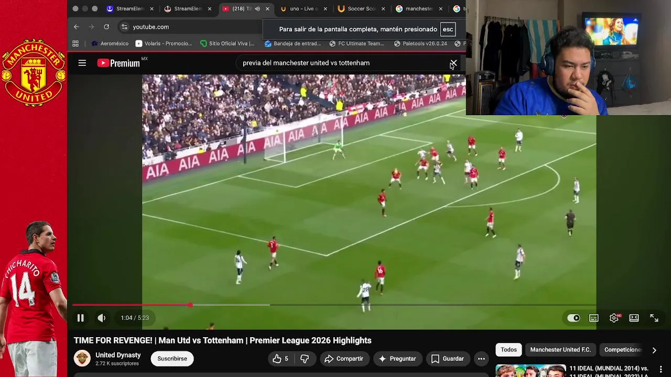
Task: Click the Compartir share button
Action: pyautogui.click(x=344, y=359)
